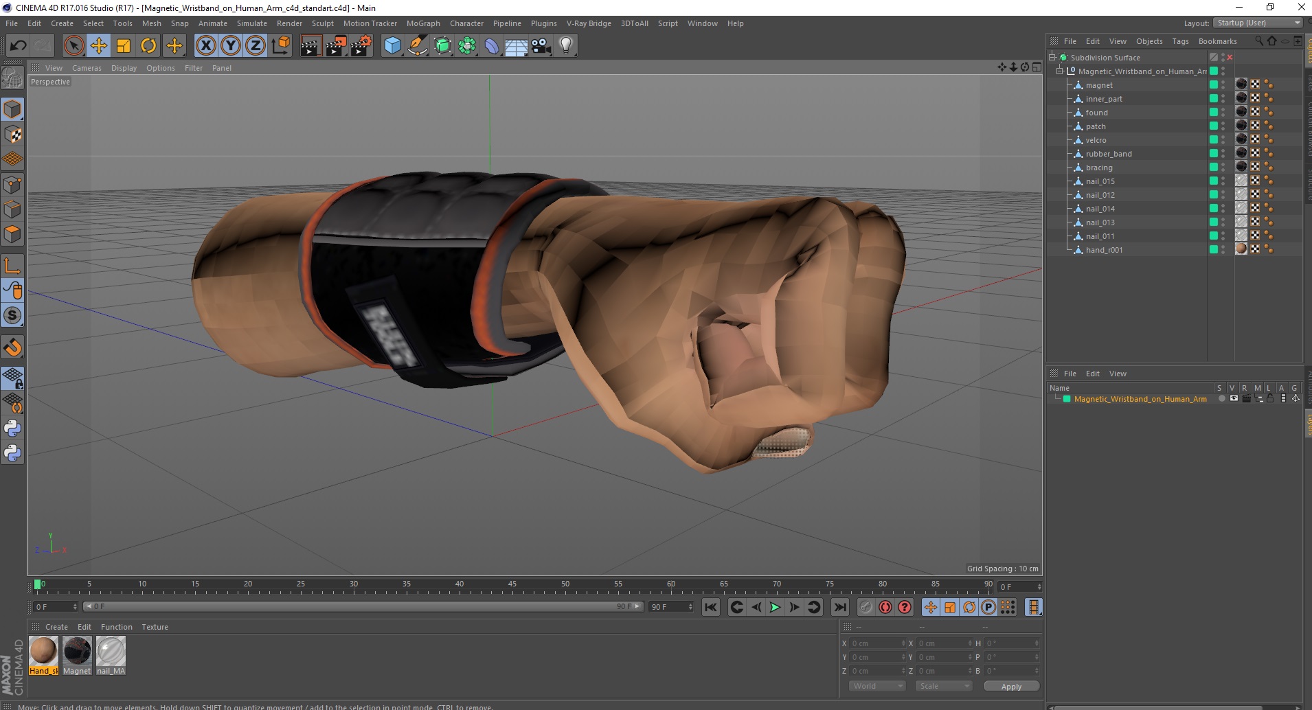Image resolution: width=1312 pixels, height=710 pixels.
Task: Toggle visibility dot for magnet object
Action: [1223, 83]
